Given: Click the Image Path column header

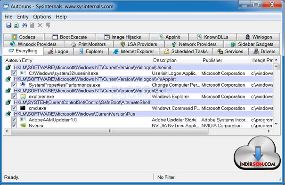Looking at the screenshot, I should tap(262, 60).
